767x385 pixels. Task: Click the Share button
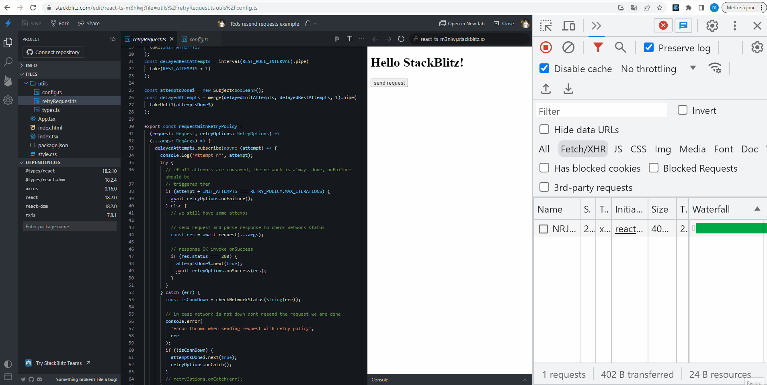[x=89, y=24]
